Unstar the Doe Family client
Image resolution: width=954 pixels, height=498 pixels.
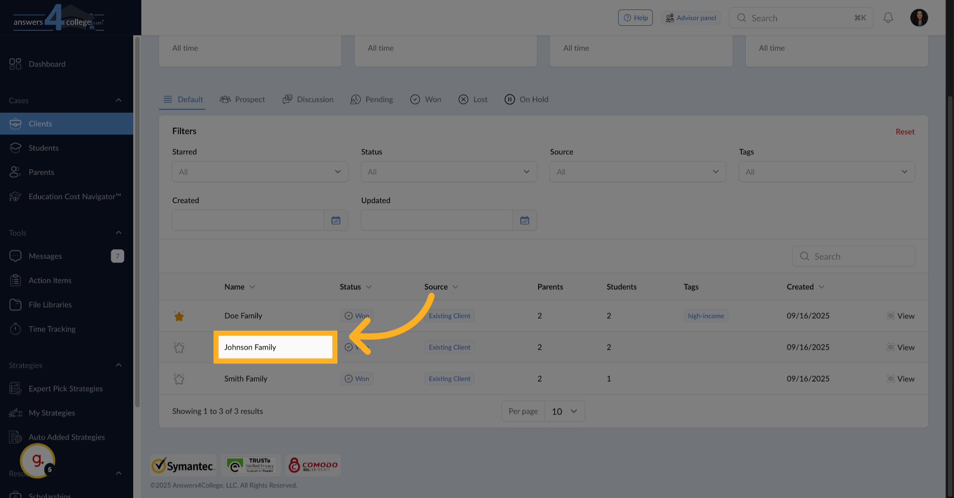tap(179, 316)
